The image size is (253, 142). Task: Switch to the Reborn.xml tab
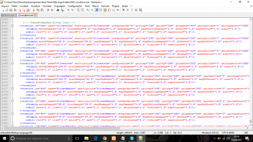[x=9, y=15]
